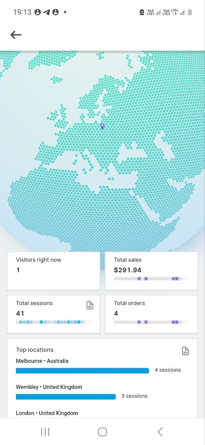Image resolution: width=205 pixels, height=445 pixels.
Task: Open the Total sessions report icon
Action: click(90, 305)
